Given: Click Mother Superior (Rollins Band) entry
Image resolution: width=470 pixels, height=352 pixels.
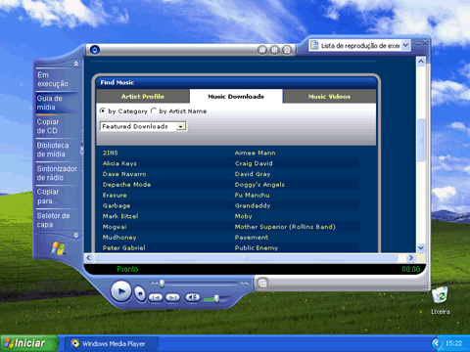Looking at the screenshot, I should point(285,227).
